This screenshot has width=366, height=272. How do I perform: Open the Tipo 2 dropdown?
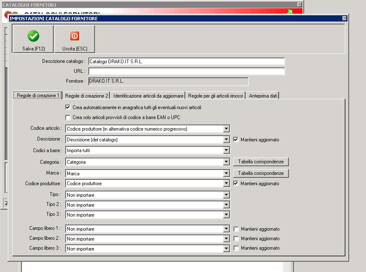click(226, 205)
